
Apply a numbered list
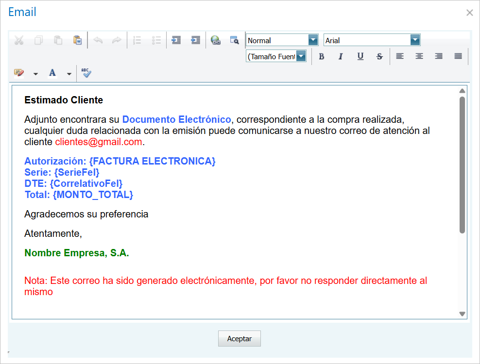137,40
